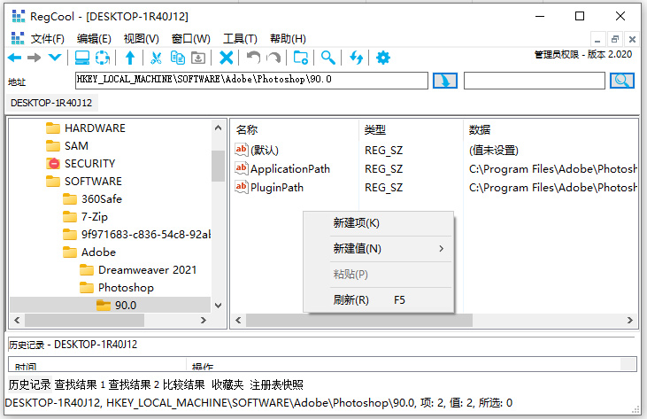Click RegCool app icon in menu bar
Viewport: 647px width, 419px height.
[18, 38]
